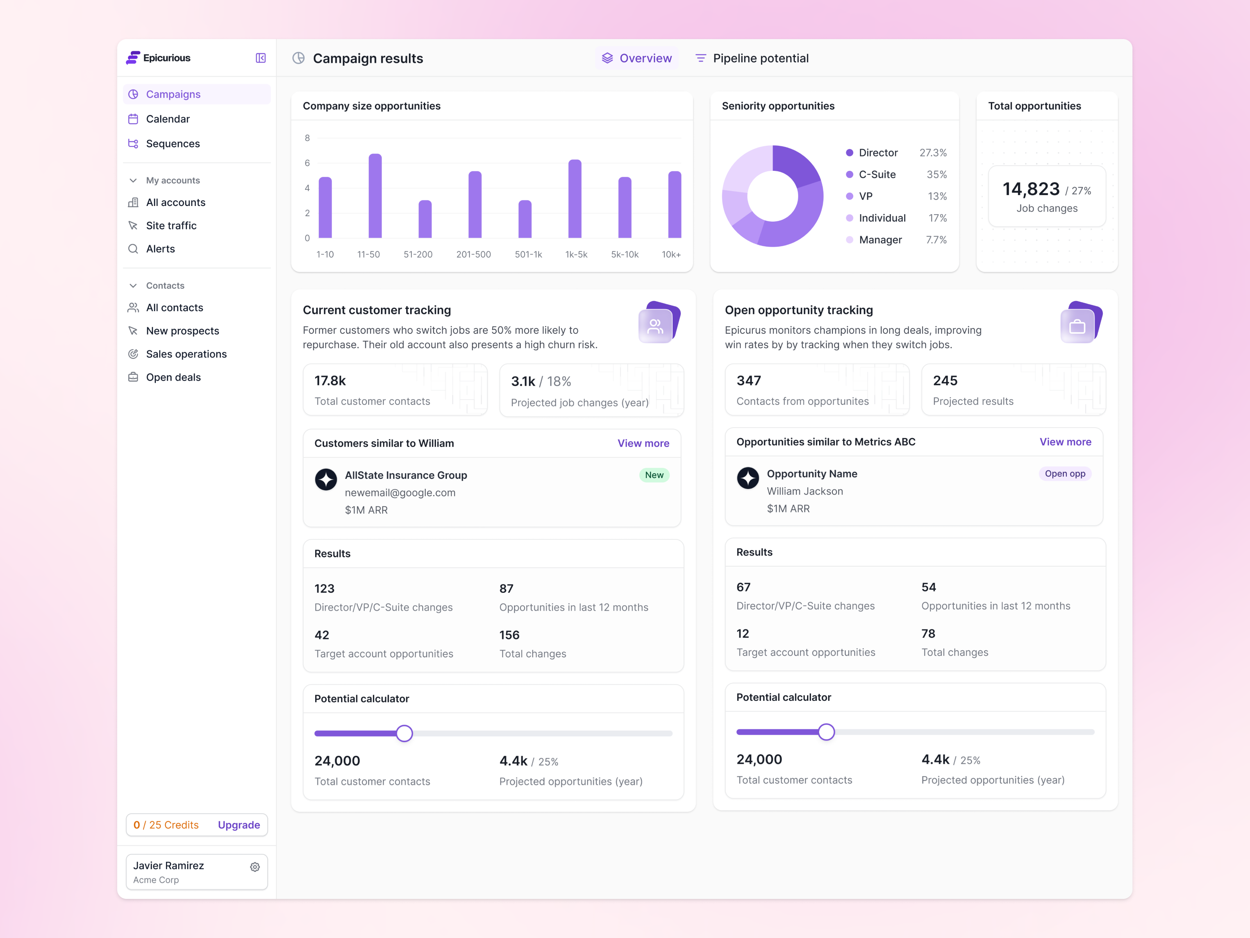Open settings gear next to Javier Ramirez
The width and height of the screenshot is (1250, 938).
tap(255, 867)
